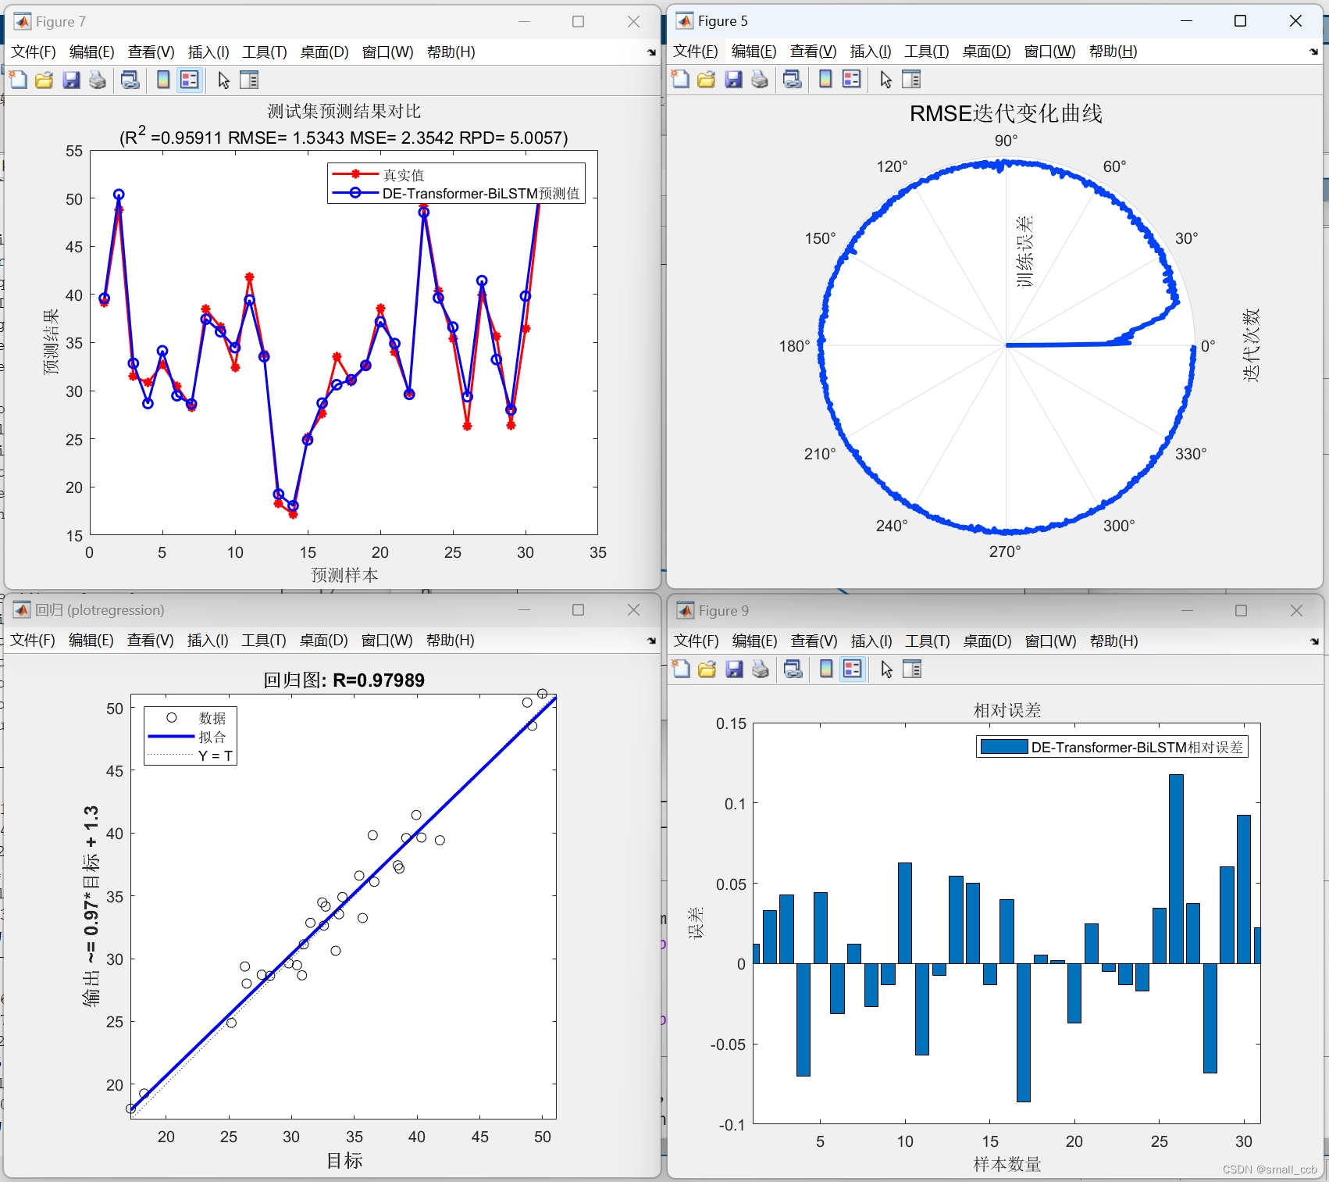Click title RMSE迭代变化曲线 in Figure 5
The width and height of the screenshot is (1329, 1182).
(1006, 114)
